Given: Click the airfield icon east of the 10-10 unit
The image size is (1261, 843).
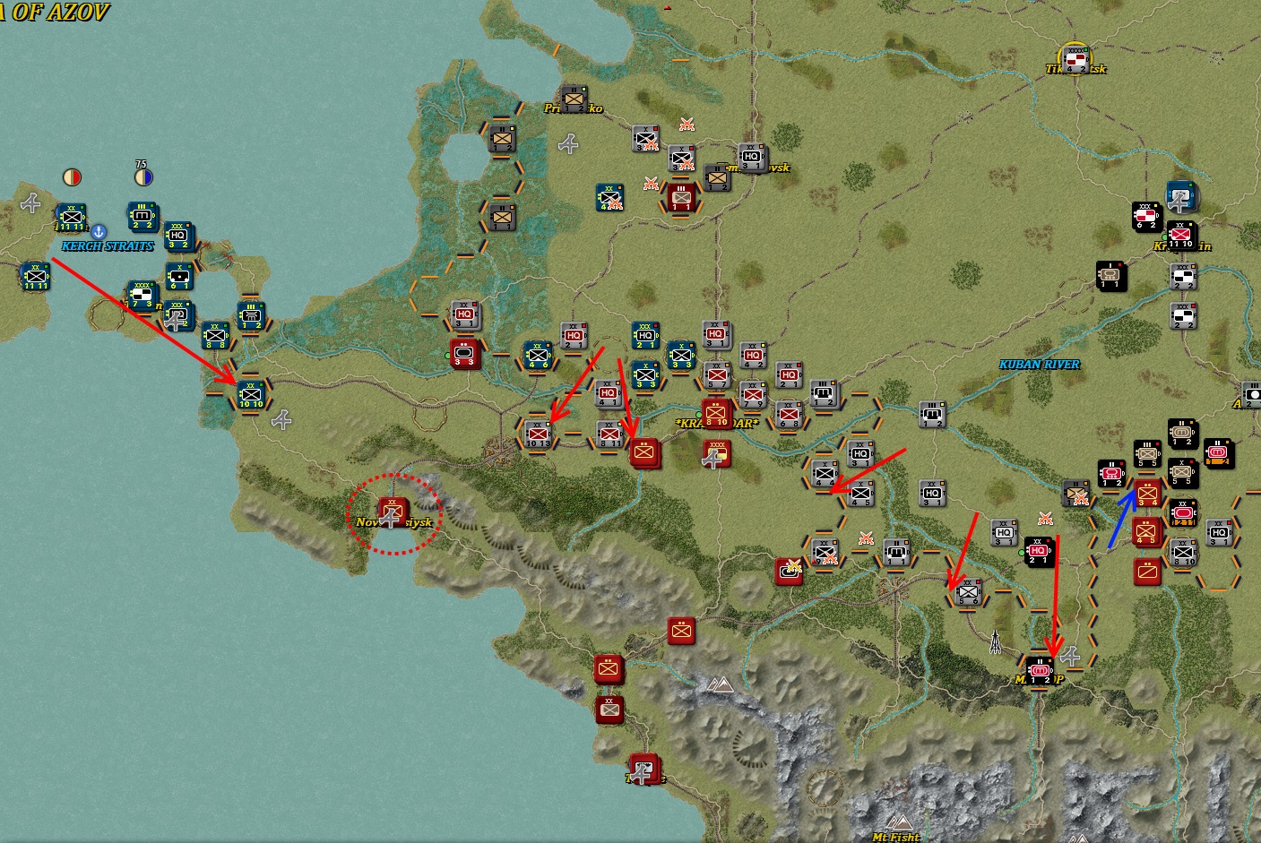Looking at the screenshot, I should [282, 419].
